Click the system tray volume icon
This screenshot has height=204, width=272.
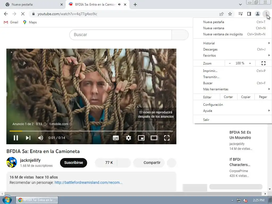[x=245, y=200]
